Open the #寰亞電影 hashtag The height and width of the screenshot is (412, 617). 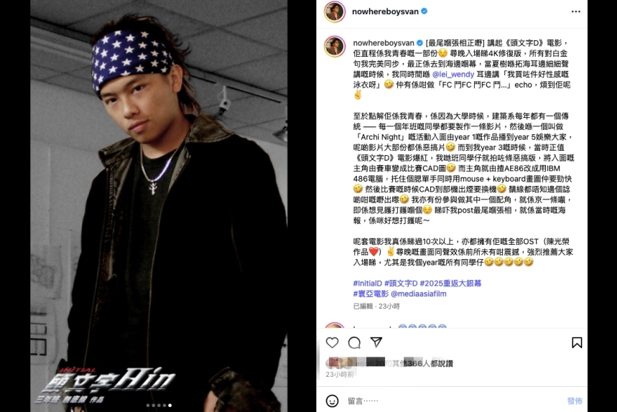pos(371,294)
